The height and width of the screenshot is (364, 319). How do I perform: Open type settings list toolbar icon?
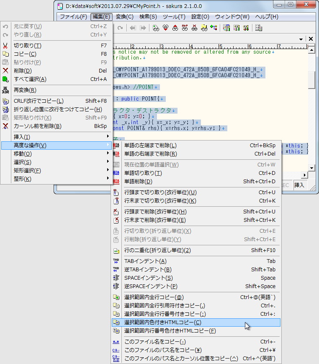click(x=226, y=28)
